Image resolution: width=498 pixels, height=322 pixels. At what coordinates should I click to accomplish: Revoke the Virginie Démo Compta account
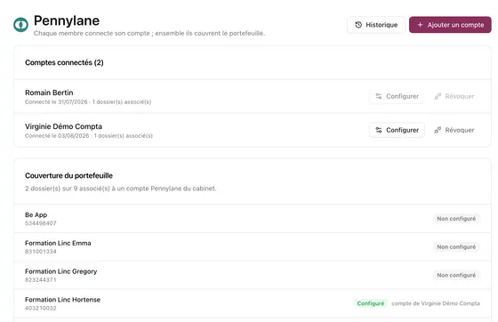454,130
